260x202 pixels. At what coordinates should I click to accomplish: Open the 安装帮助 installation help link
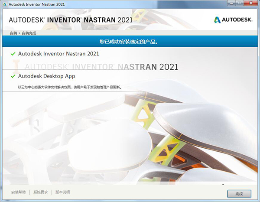pyautogui.click(x=18, y=192)
